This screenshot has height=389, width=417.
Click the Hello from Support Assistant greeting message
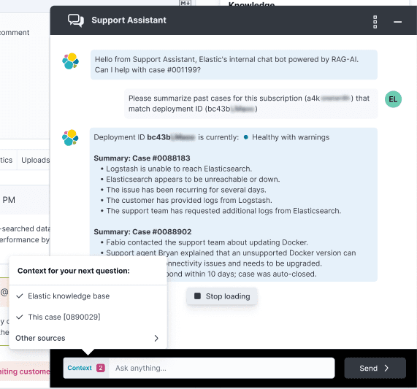click(x=234, y=64)
